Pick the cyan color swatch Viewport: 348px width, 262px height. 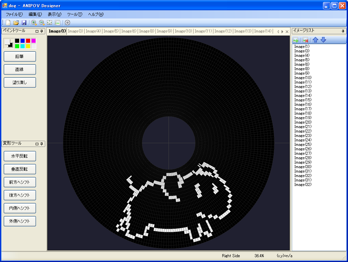pyautogui.click(x=23, y=46)
